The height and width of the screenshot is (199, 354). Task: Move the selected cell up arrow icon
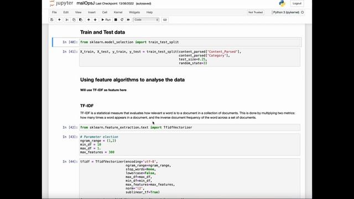pos(88,20)
